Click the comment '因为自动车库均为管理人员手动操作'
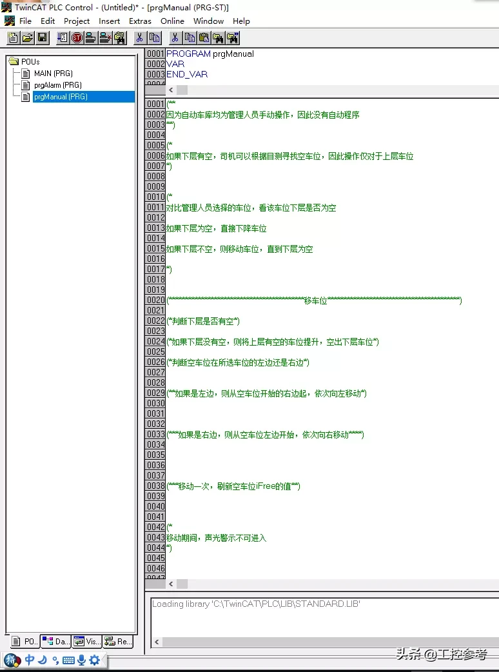Viewport: 499px width, 672px height. pos(263,115)
